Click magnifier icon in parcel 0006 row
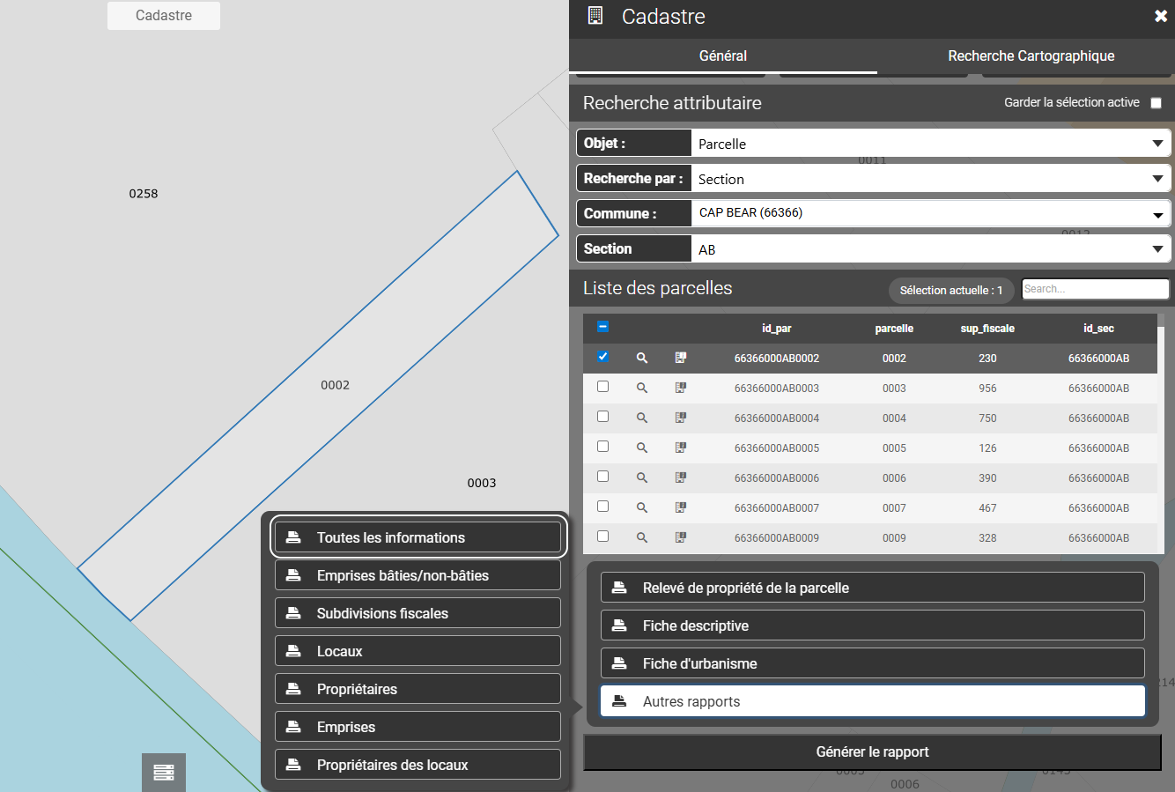 [642, 477]
